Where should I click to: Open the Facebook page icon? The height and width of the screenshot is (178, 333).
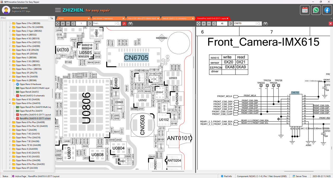click(x=327, y=10)
